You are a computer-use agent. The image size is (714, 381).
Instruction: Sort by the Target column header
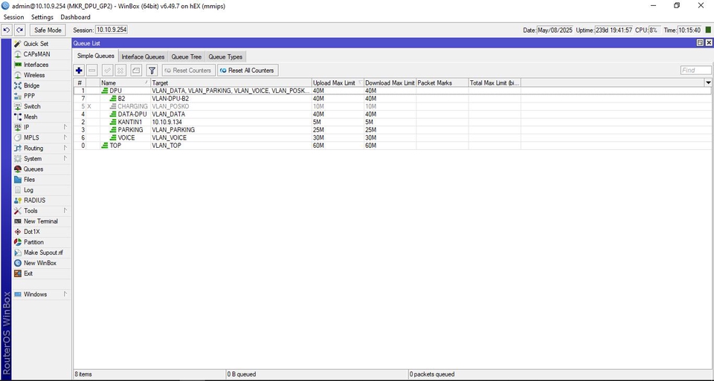tap(231, 82)
